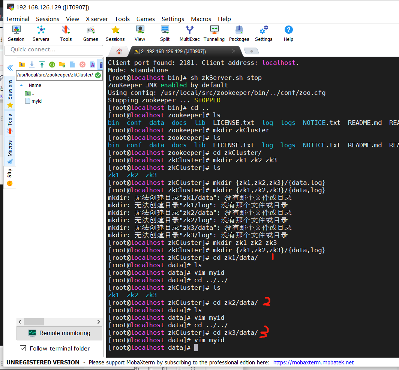Click the SFTP remote path field
Viewport: 399px width, 370px height.
coord(55,75)
